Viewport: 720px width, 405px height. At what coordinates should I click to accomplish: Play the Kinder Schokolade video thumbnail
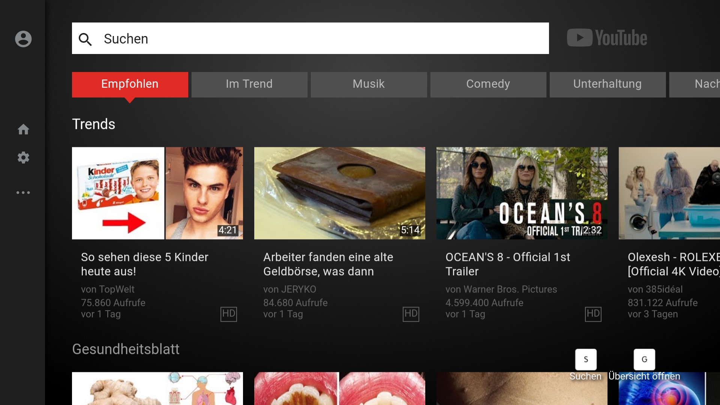(157, 193)
